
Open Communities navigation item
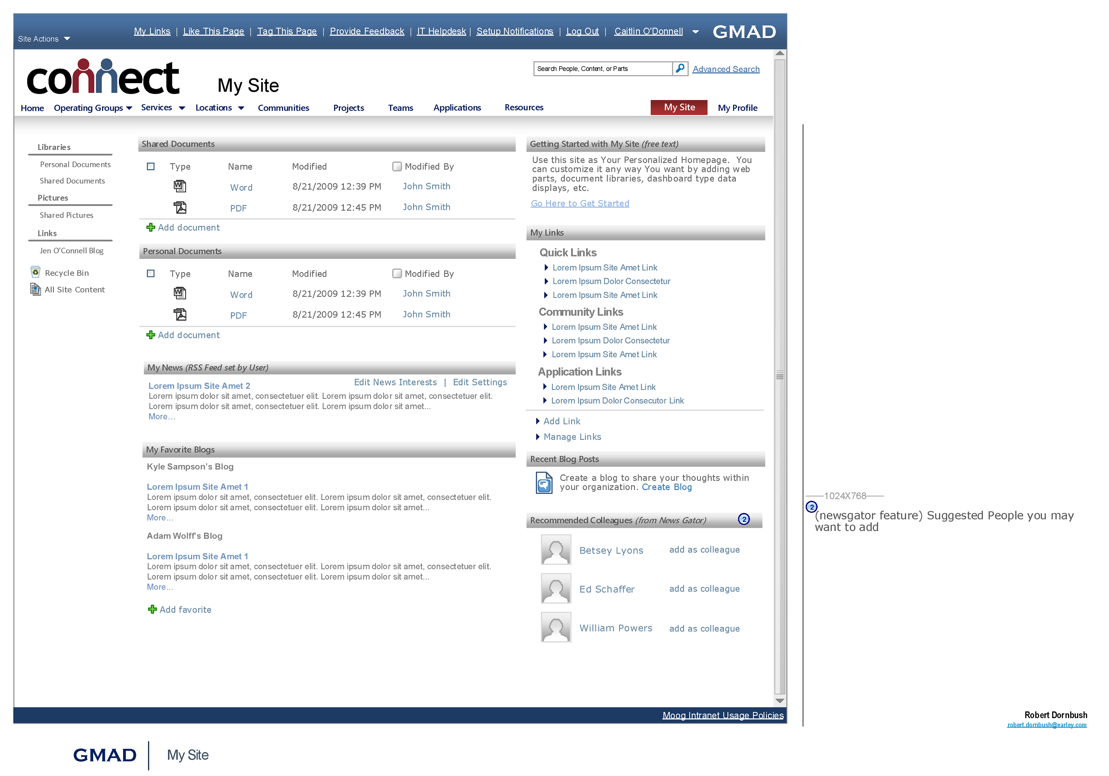tap(284, 108)
